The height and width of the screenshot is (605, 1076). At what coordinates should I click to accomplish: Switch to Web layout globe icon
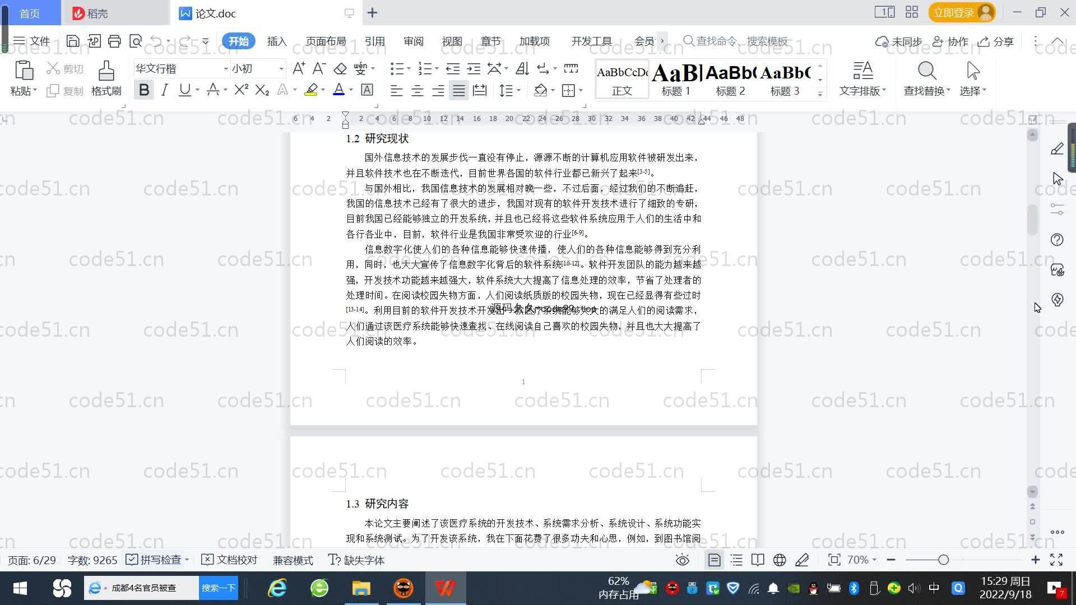tap(780, 560)
